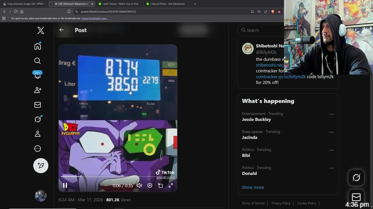
Task: Open account avatar in the sidebar corner
Action: tap(41, 196)
